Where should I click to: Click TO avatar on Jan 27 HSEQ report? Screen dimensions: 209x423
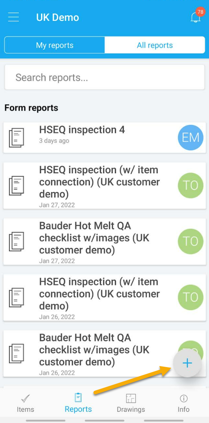[191, 185]
